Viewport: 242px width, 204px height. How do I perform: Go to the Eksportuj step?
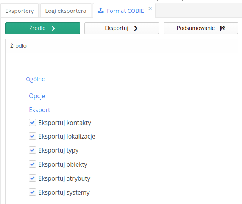(122, 28)
